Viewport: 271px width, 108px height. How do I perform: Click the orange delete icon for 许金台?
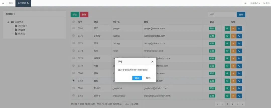coord(233,36)
